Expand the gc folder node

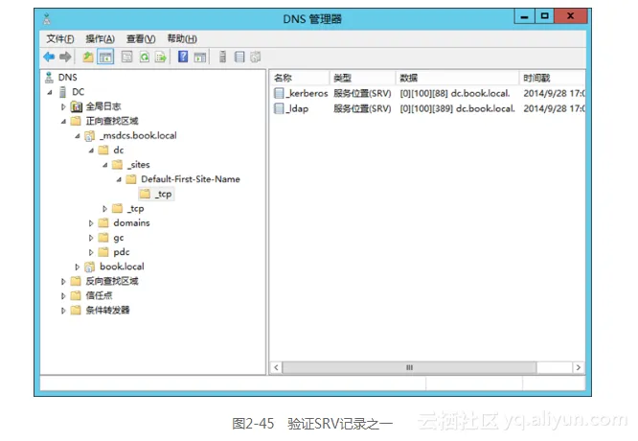(x=91, y=238)
